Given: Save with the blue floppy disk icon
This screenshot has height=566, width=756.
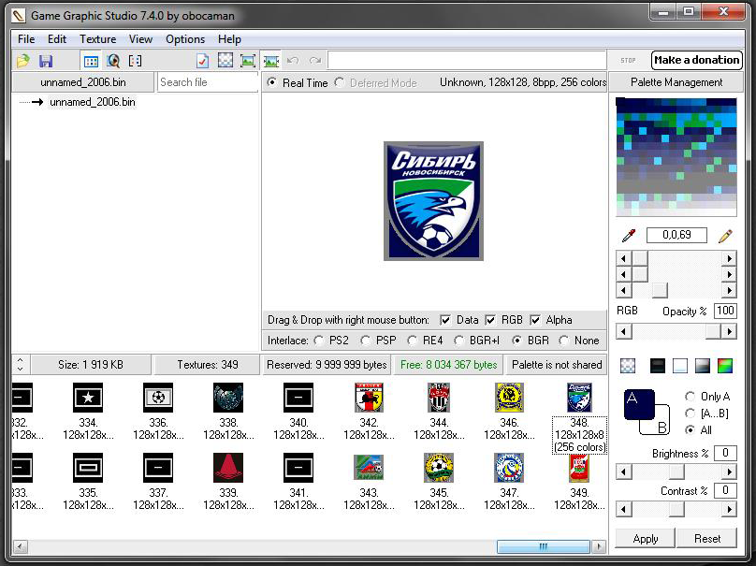Looking at the screenshot, I should [x=46, y=61].
